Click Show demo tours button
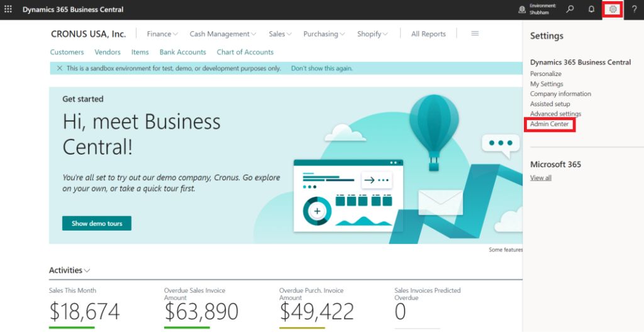Image resolution: width=644 pixels, height=335 pixels. pyautogui.click(x=97, y=223)
